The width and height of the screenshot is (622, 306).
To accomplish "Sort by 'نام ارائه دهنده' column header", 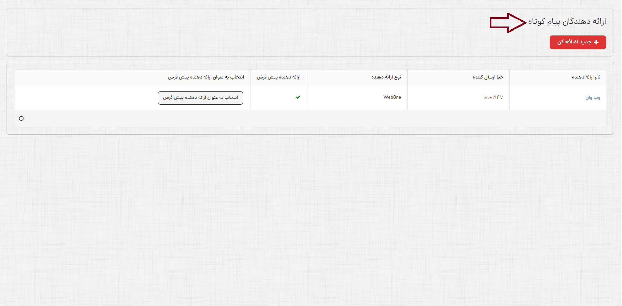I will tap(586, 77).
